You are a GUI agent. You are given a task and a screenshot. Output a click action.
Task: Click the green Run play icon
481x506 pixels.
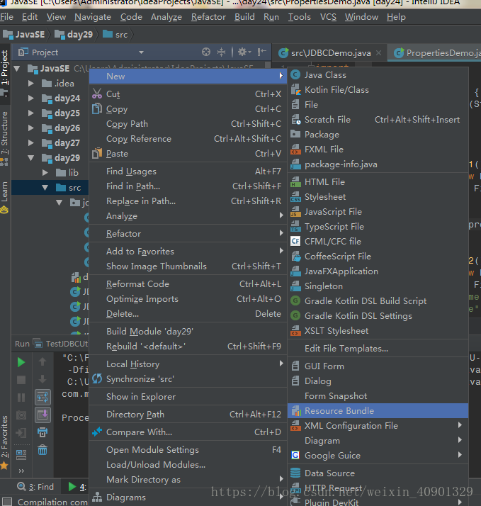click(x=21, y=362)
